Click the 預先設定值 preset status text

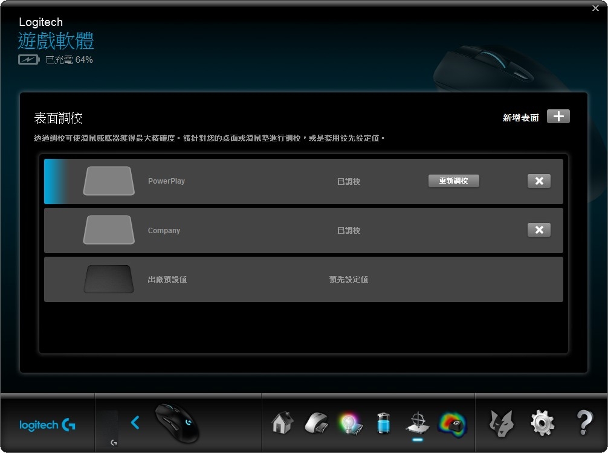pos(349,280)
